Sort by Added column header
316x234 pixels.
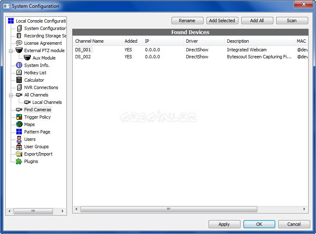pyautogui.click(x=132, y=41)
